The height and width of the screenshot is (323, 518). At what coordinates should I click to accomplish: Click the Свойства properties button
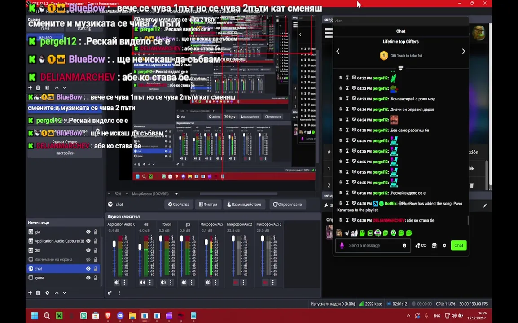pos(179,205)
